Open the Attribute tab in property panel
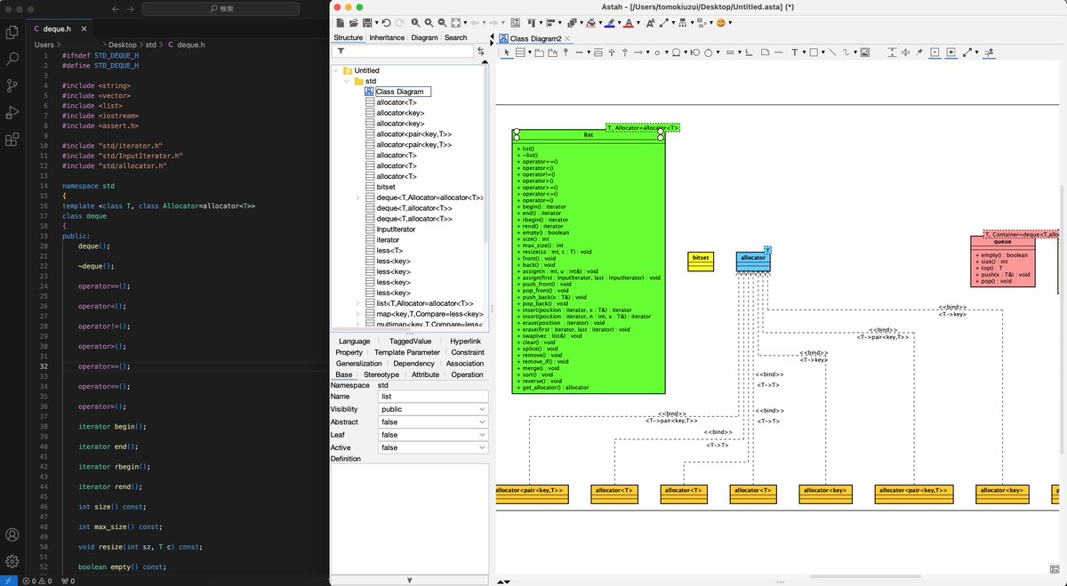 424,374
